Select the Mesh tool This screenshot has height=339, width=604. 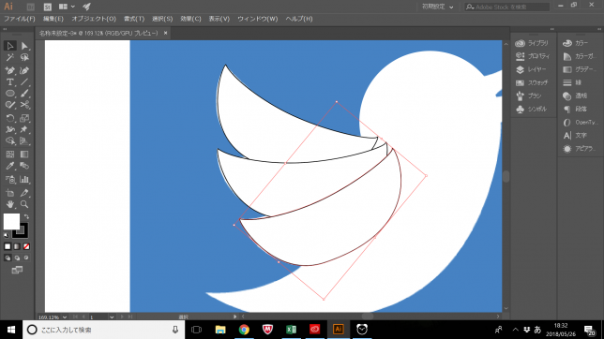(10, 155)
